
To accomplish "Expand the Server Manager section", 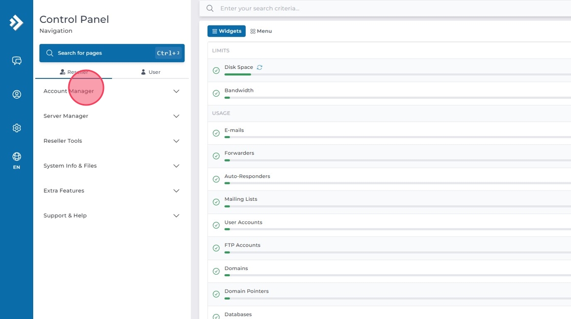I will pyautogui.click(x=112, y=116).
